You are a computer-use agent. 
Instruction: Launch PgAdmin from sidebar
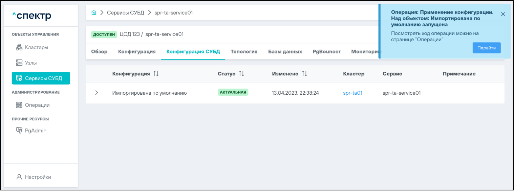tap(35, 130)
